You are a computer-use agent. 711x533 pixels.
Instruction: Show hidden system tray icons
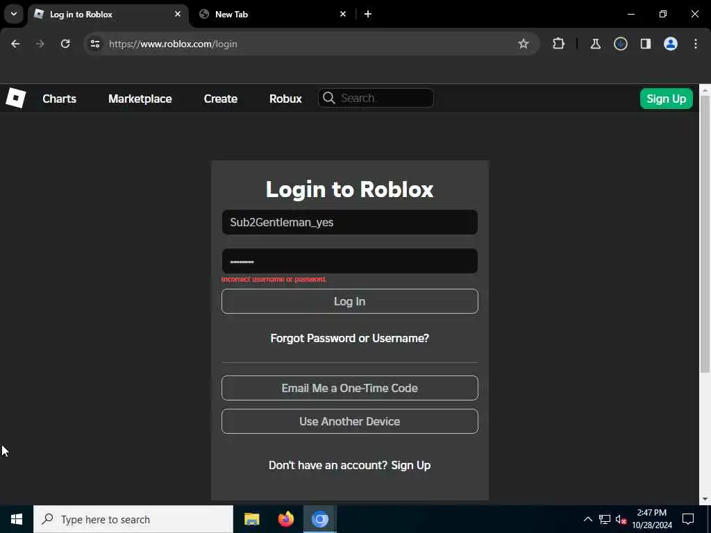587,519
